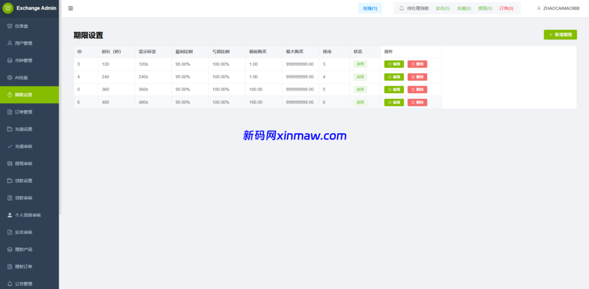Open 仪表盘 via its dashboard icon
Image resolution: width=589 pixels, height=289 pixels.
[10, 26]
